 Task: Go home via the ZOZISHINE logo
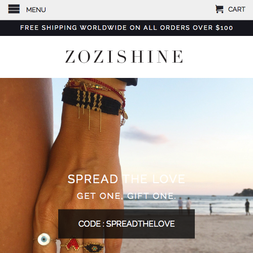pos(124,57)
